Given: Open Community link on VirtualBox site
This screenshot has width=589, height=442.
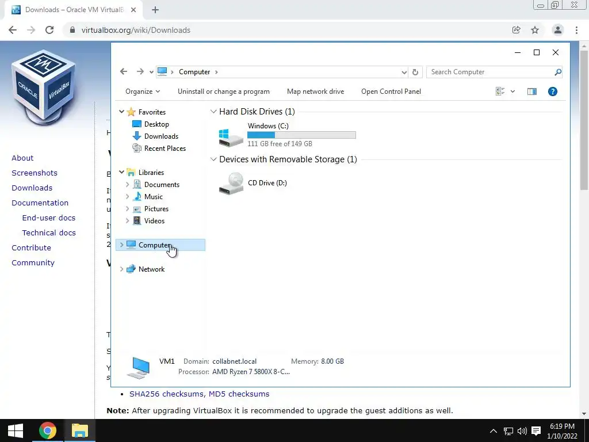Looking at the screenshot, I should (x=33, y=262).
